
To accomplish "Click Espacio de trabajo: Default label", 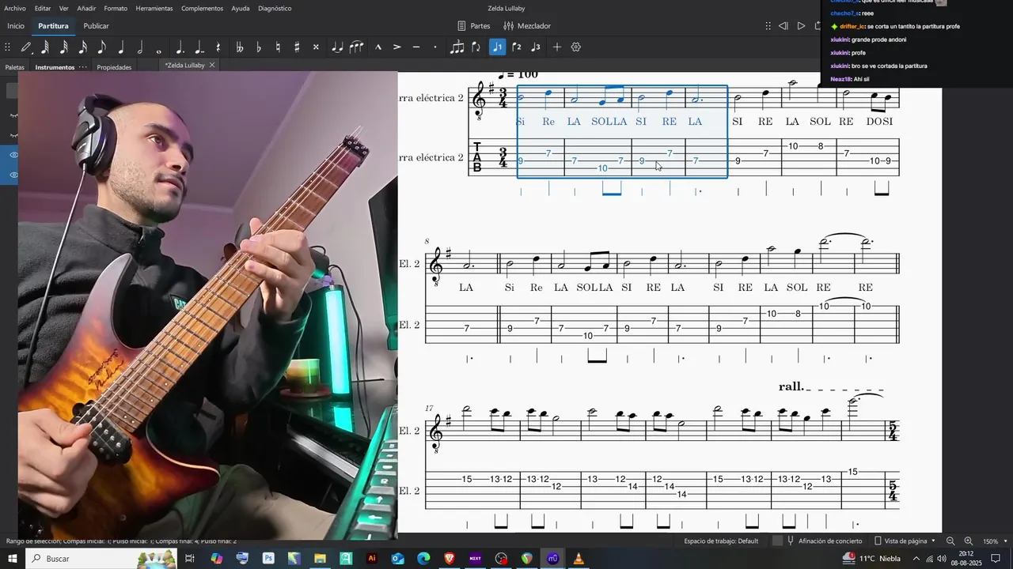I will pyautogui.click(x=721, y=541).
